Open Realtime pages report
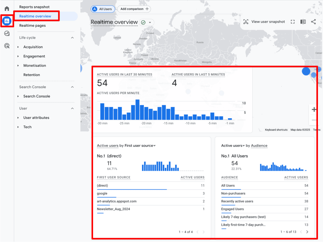This screenshot has width=323, height=242. pyautogui.click(x=32, y=25)
